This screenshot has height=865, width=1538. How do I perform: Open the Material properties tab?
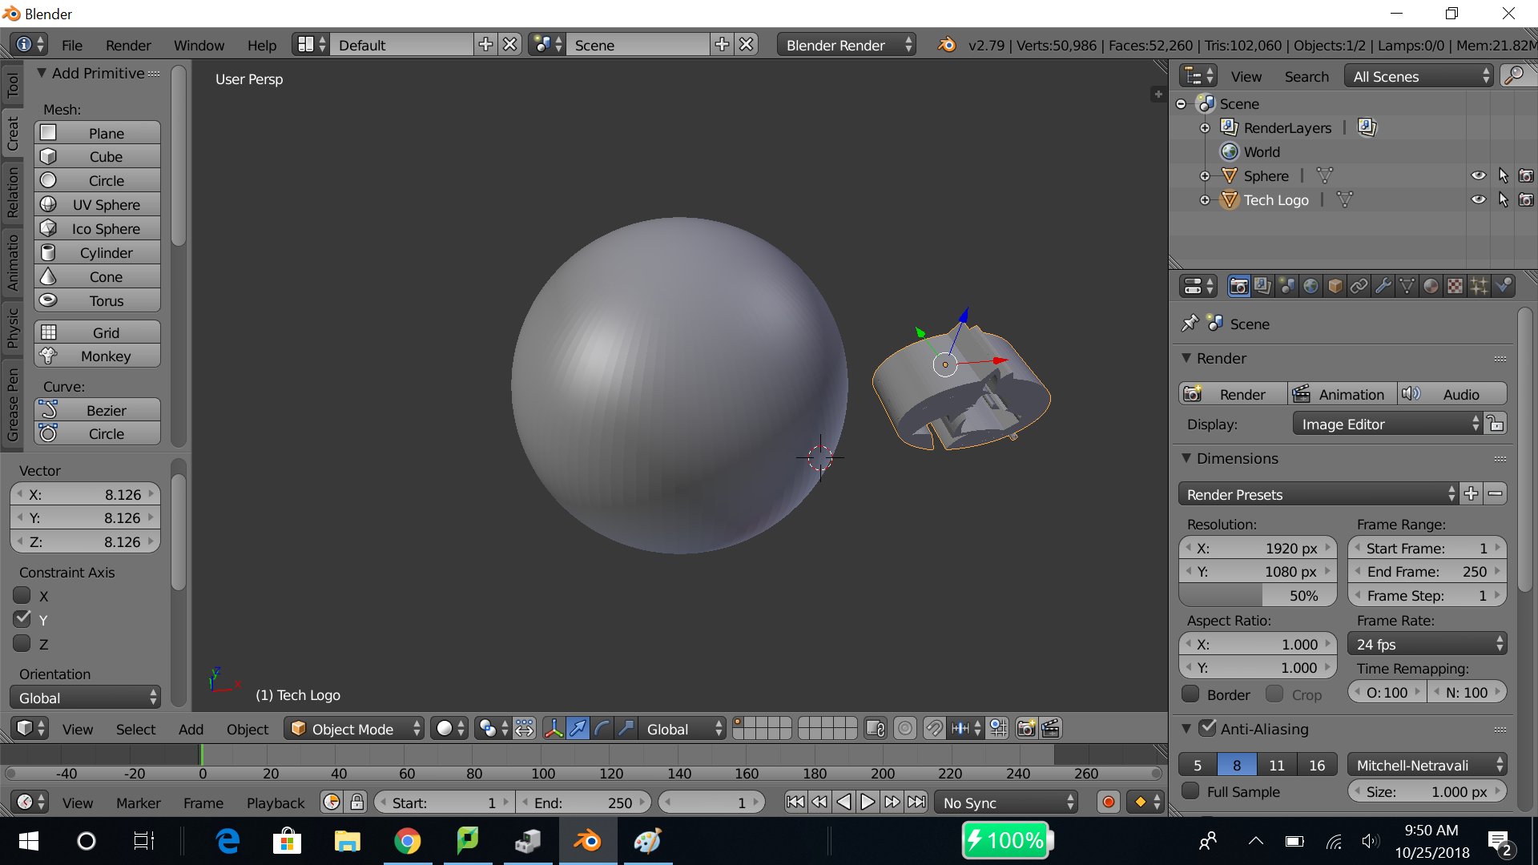pos(1431,286)
